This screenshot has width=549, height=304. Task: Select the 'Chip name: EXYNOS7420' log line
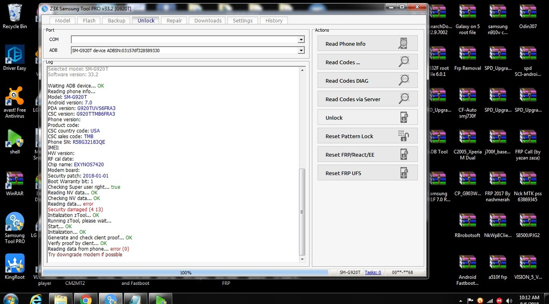pos(76,164)
